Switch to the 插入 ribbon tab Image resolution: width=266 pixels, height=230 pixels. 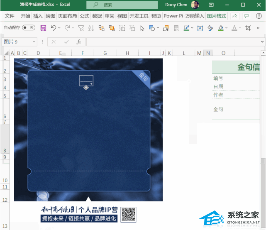point(38,16)
